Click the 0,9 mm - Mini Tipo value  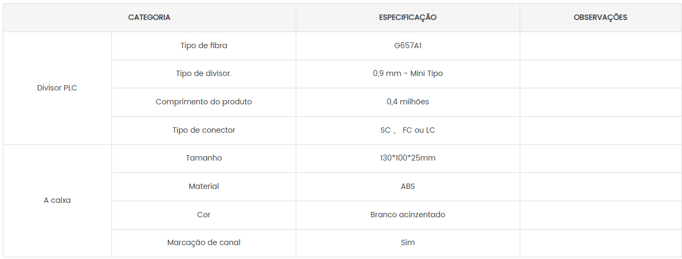click(x=408, y=74)
